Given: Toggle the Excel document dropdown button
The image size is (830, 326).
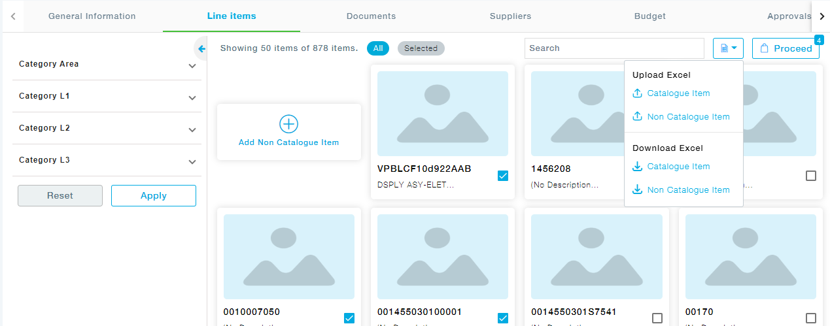Looking at the screenshot, I should pyautogui.click(x=728, y=48).
